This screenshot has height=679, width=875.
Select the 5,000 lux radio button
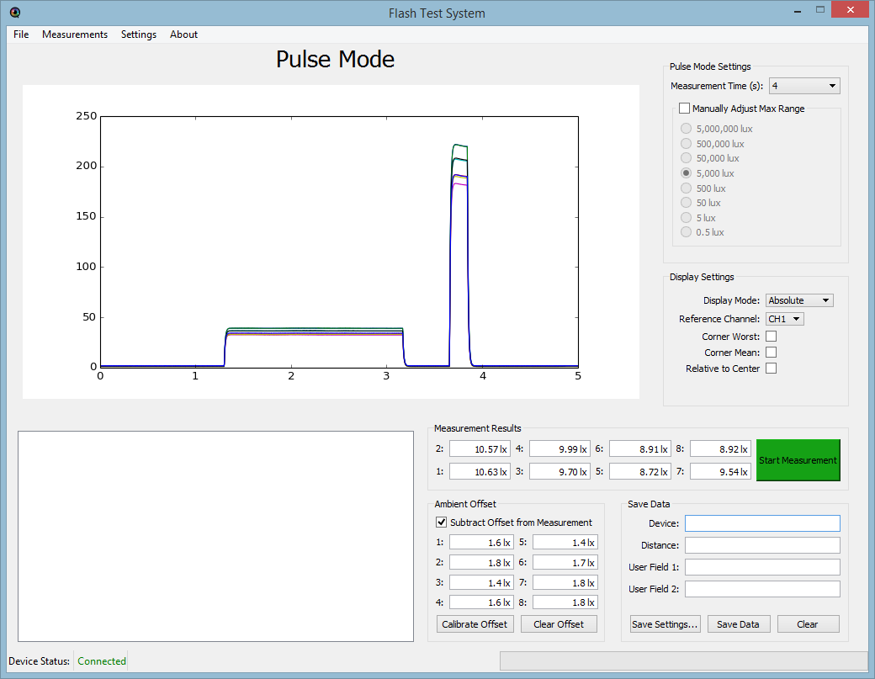687,173
